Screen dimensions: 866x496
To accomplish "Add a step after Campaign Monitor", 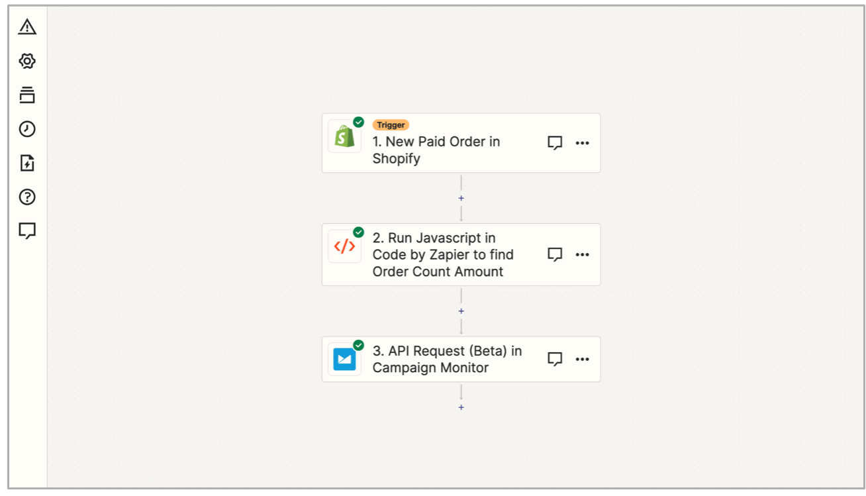I will tap(461, 407).
